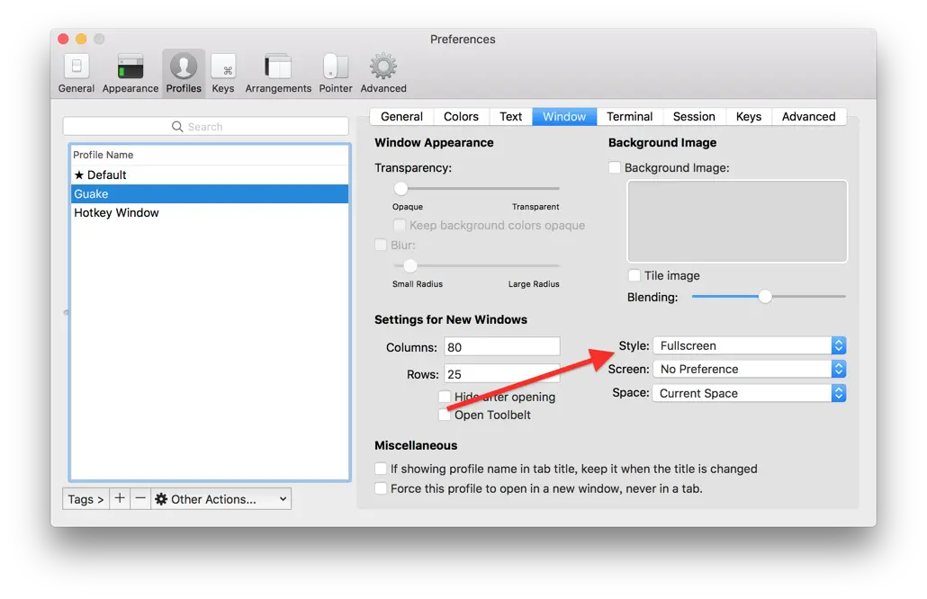
Task: Open the General preferences pane icon
Action: click(76, 73)
